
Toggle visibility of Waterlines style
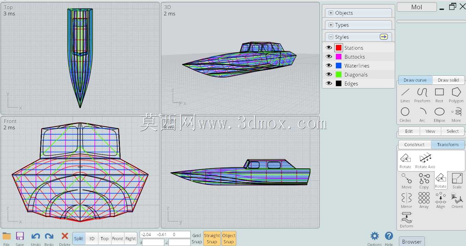(329, 66)
